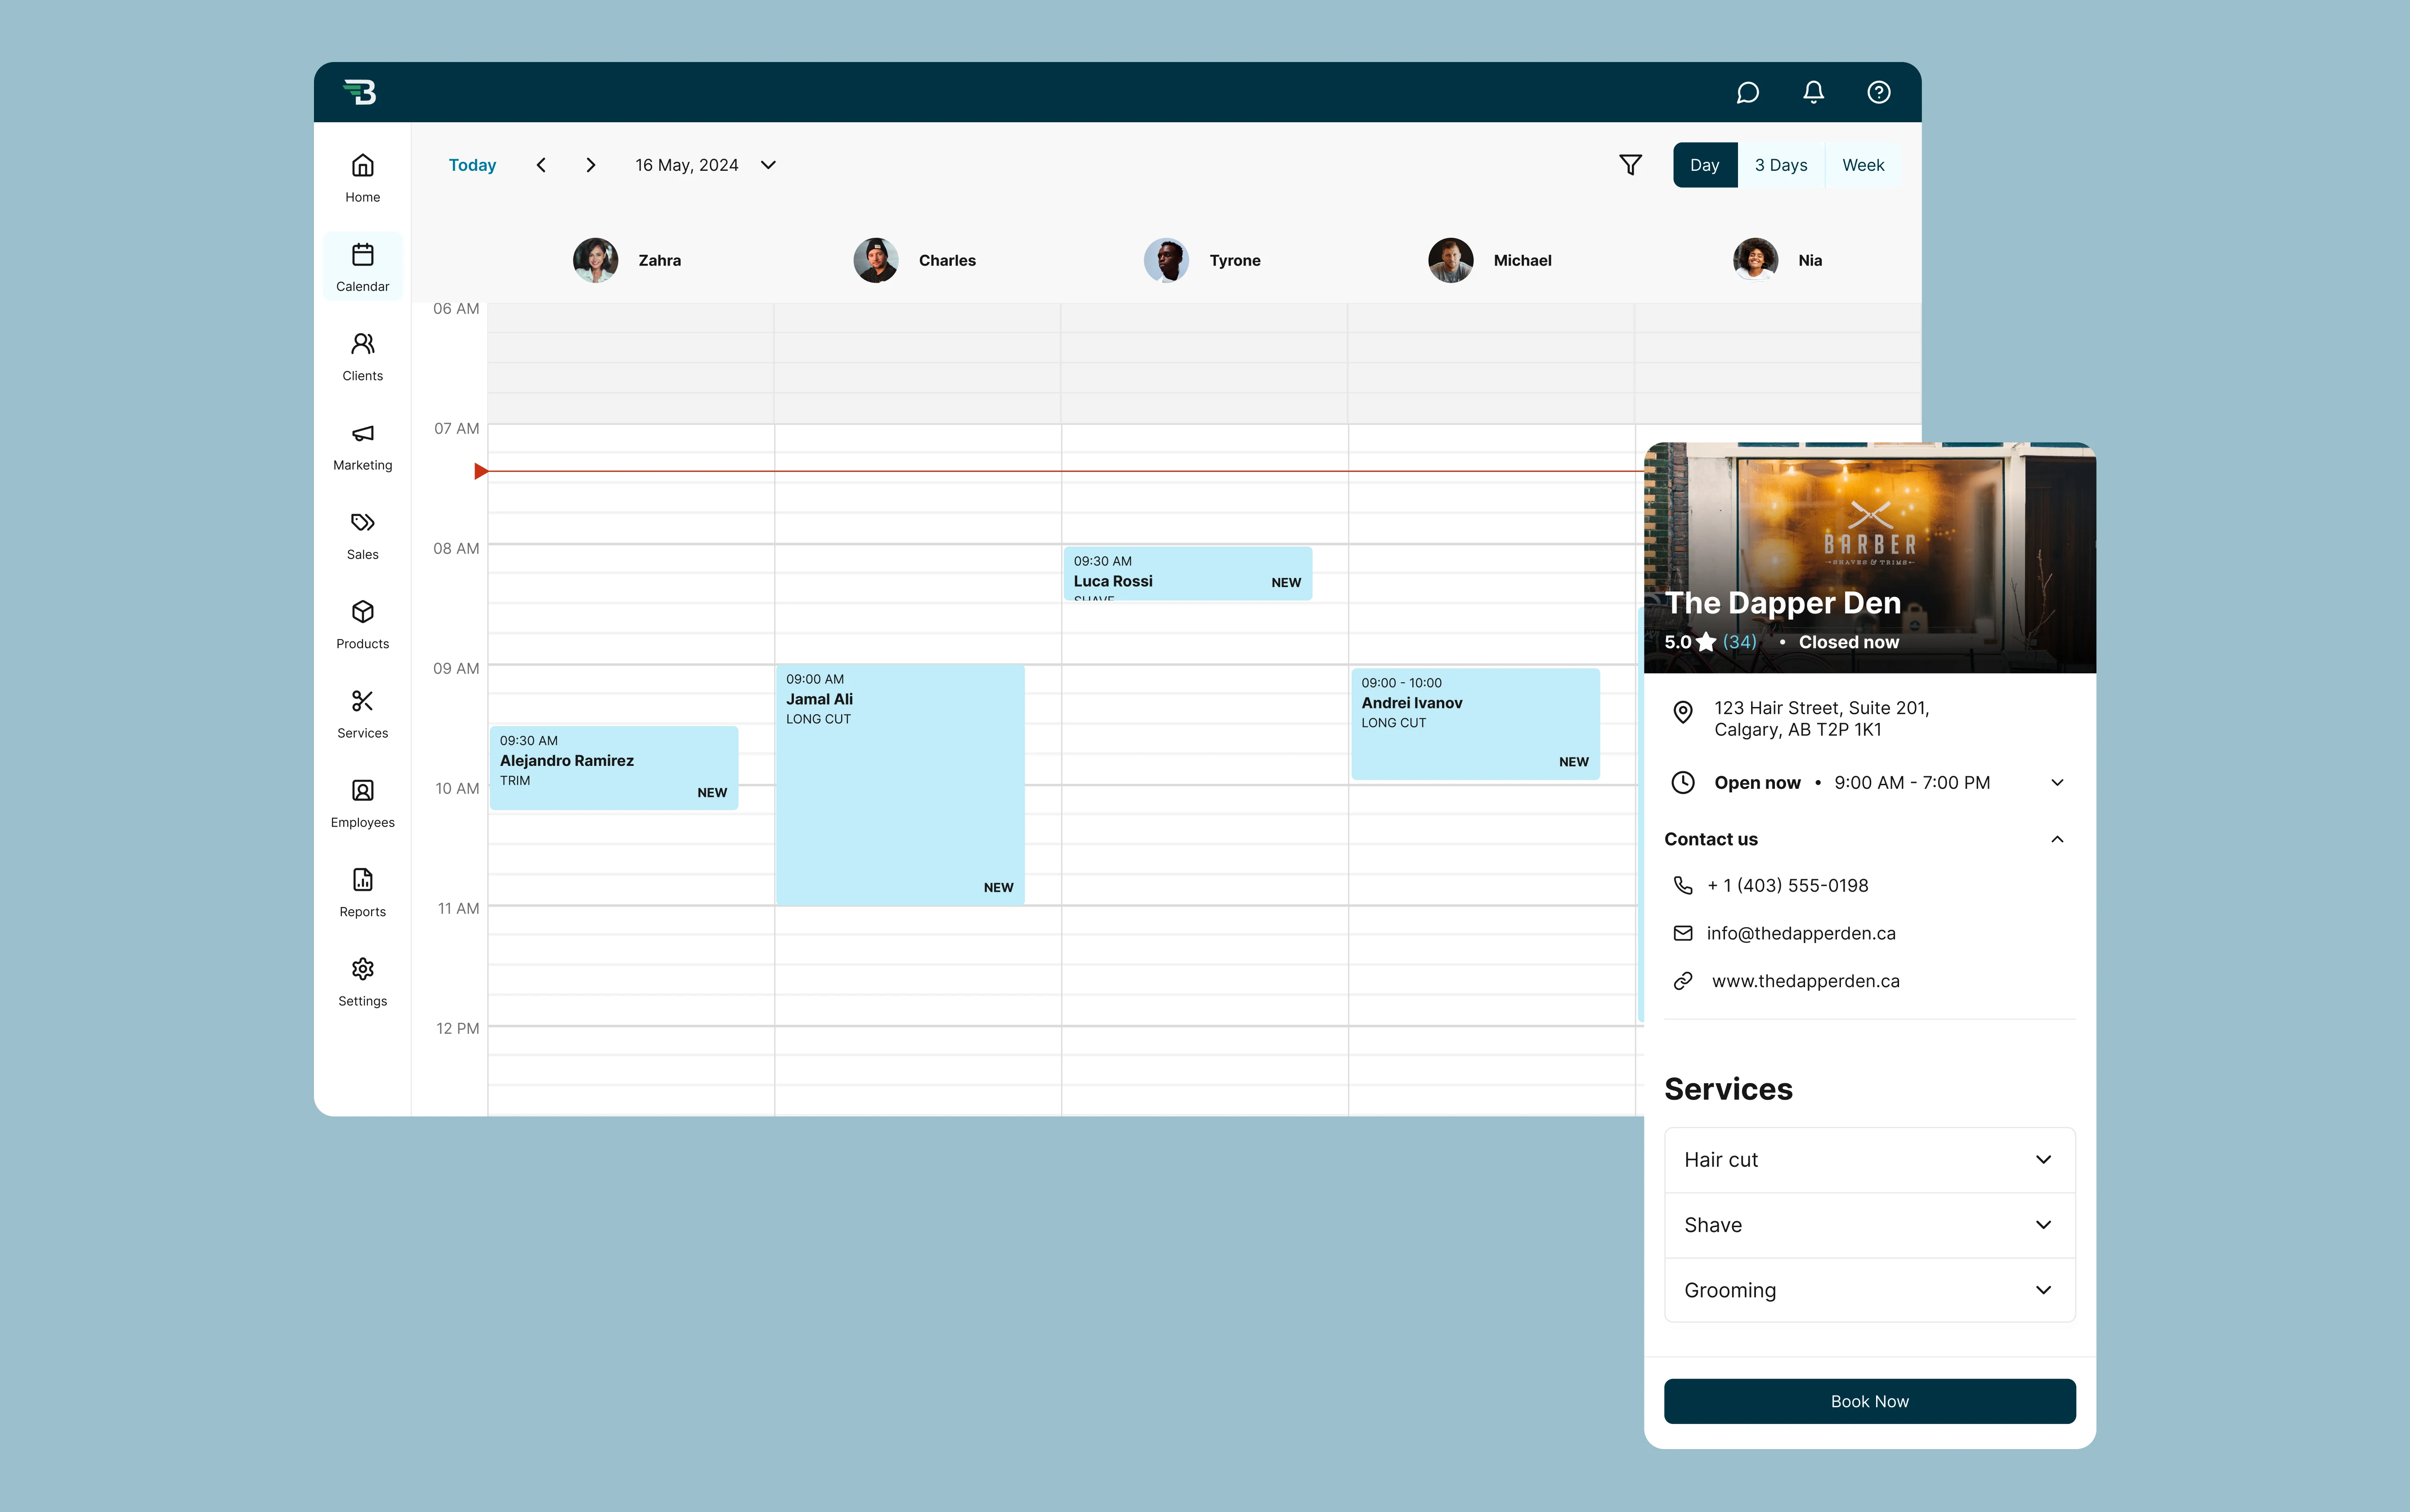Go to next day arrow
This screenshot has width=2410, height=1512.
(590, 165)
